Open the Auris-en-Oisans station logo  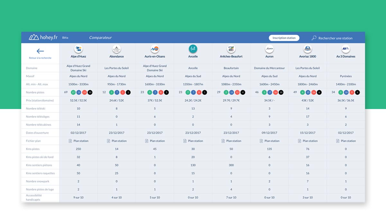[x=155, y=49]
